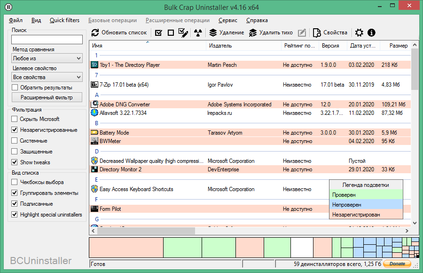Click the 1by1 Directory Player app icon

coord(94,64)
